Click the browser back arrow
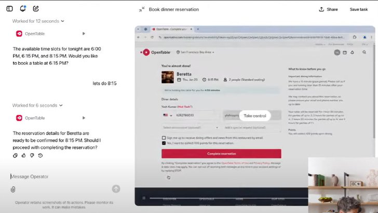The image size is (378, 213). pos(138,37)
